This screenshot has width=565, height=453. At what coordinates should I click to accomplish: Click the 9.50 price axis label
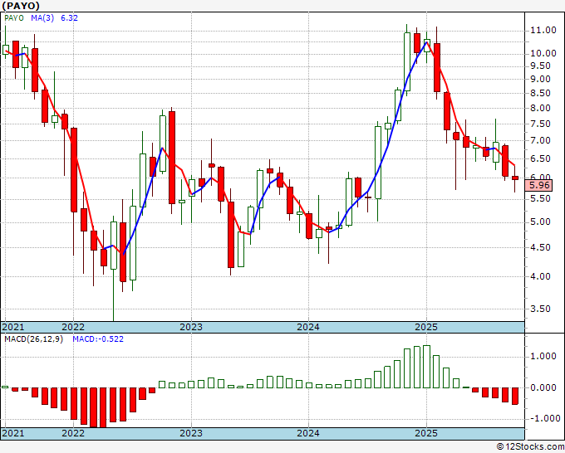540,66
